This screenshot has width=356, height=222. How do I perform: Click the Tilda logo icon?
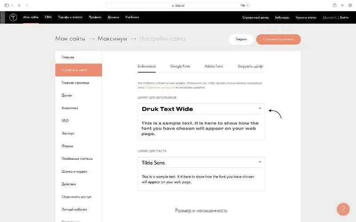click(13, 17)
